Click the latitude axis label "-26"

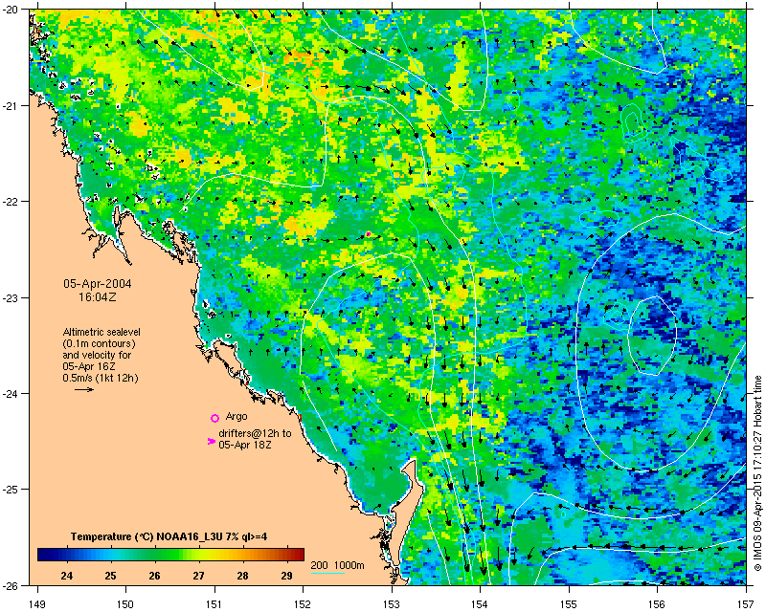point(11,585)
